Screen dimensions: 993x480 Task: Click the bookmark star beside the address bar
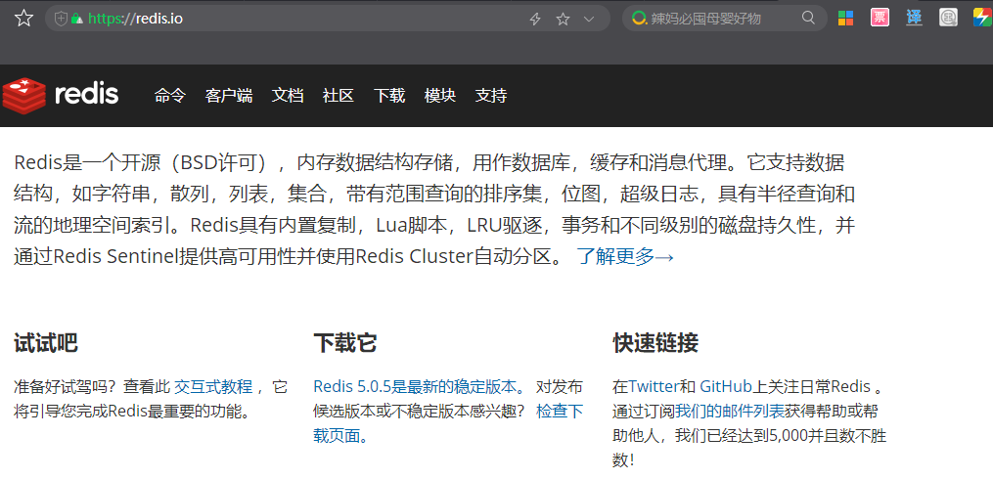[x=23, y=19]
